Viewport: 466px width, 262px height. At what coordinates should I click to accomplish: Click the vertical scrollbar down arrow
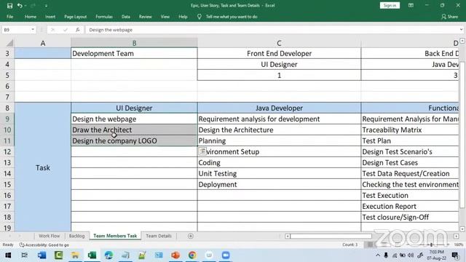click(462, 229)
